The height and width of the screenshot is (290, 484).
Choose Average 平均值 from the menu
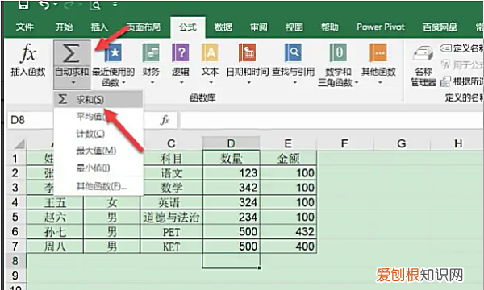coord(98,117)
